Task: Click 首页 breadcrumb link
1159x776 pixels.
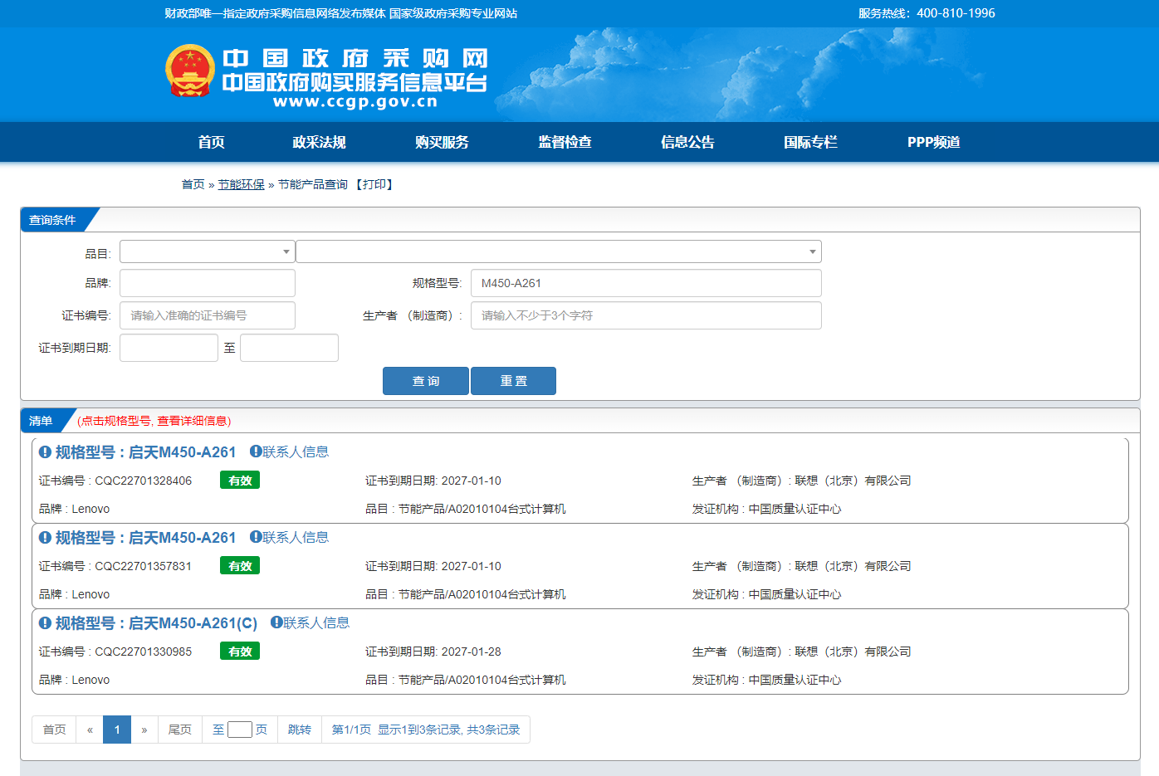Action: pyautogui.click(x=193, y=184)
